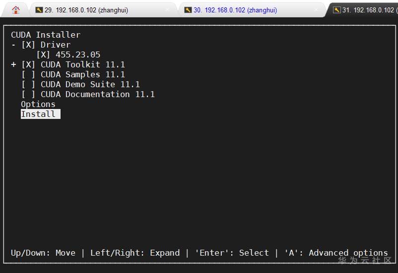398x273 pixels.
Task: Click the highlighted Install entry
Action: 41,114
